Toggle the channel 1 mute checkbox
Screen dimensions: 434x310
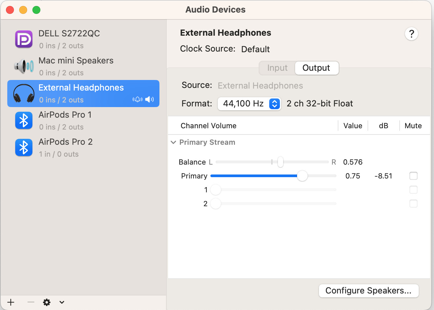point(413,190)
